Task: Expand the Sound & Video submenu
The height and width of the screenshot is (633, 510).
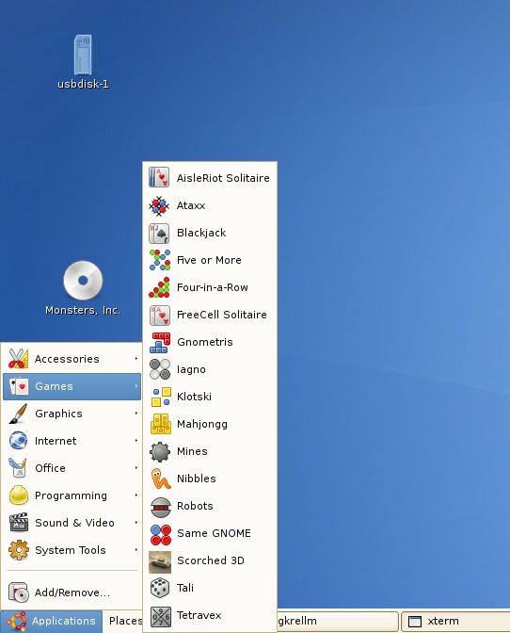Action: point(72,523)
